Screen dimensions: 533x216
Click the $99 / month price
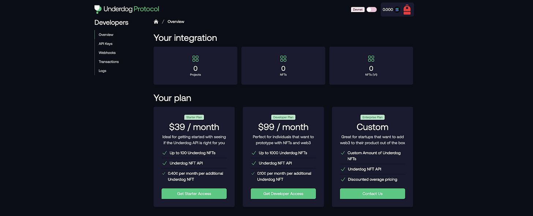click(283, 127)
